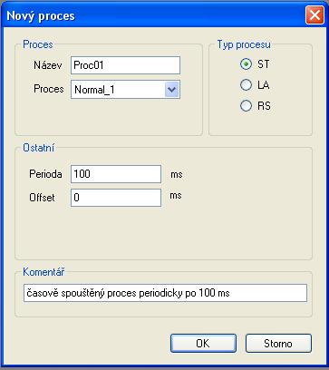Confirm the dialog with OK

[203, 344]
